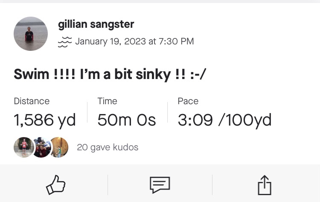Select the Distance stat label
Image resolution: width=320 pixels, height=202 pixels.
click(32, 101)
